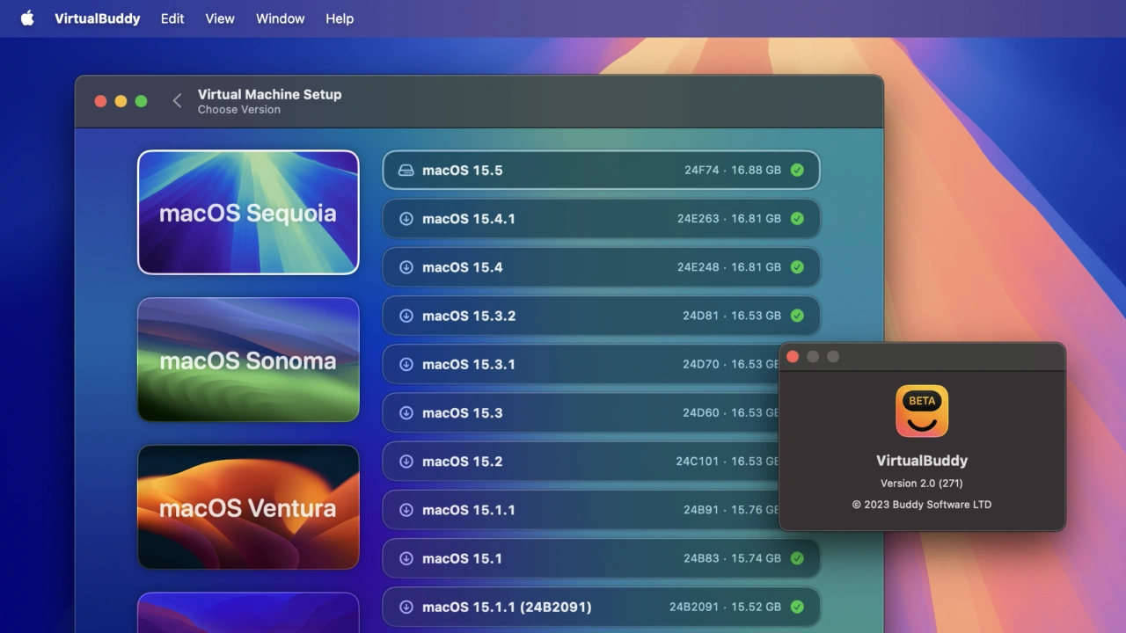The width and height of the screenshot is (1126, 633).
Task: Click the download icon beside macOS 15.2
Action: click(406, 462)
